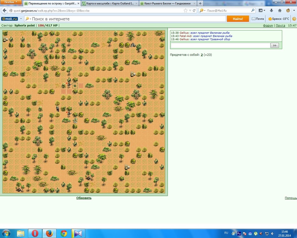Image resolution: width=297 pixels, height=238 pixels.
Task: Click Spherix point sector name
Action: [25, 26]
